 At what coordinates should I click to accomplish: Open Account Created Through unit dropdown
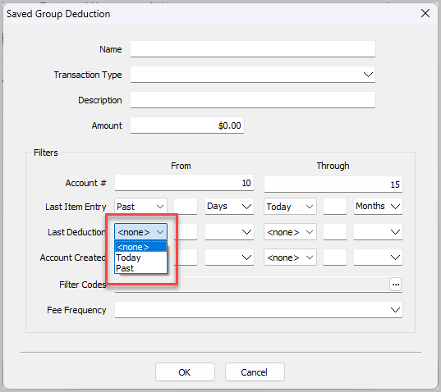tap(378, 258)
